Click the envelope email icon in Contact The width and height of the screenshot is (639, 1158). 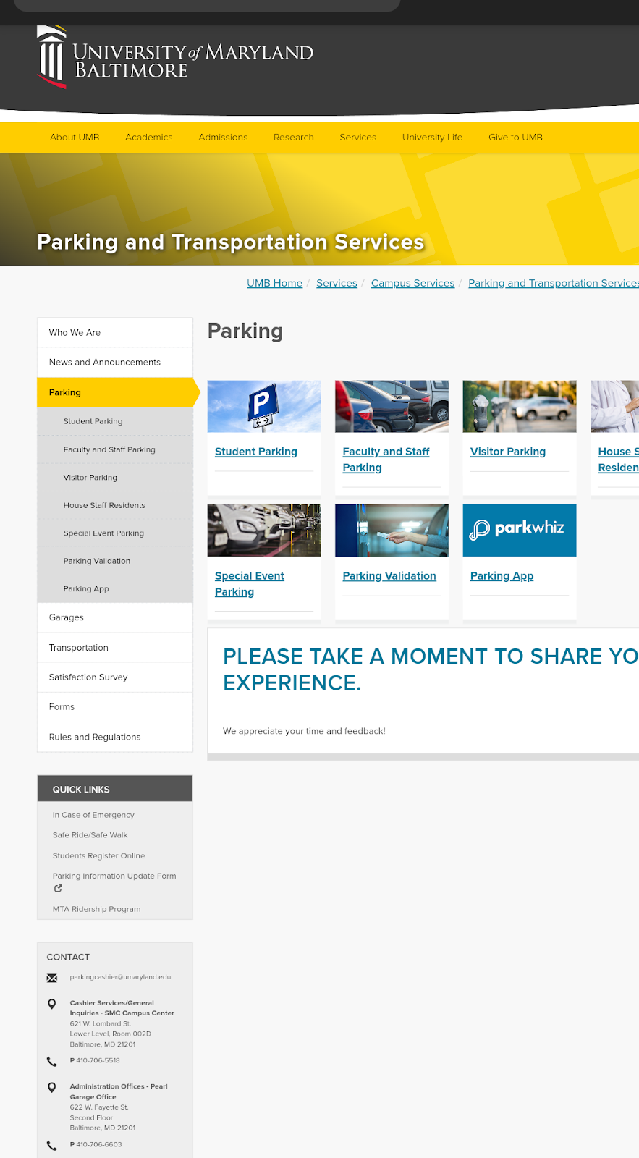point(52,978)
